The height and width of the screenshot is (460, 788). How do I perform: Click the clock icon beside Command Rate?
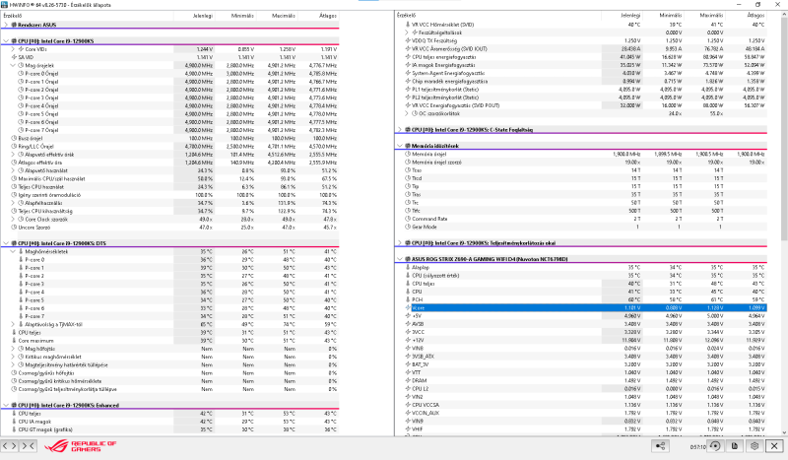[x=408, y=219]
